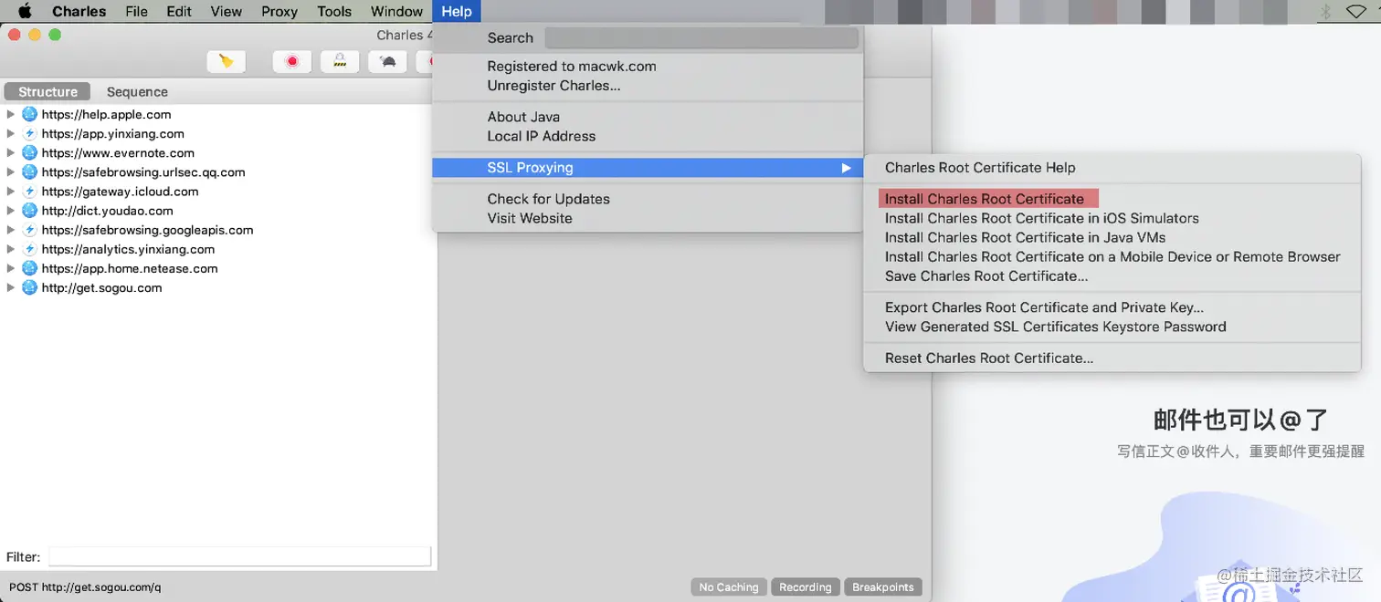Viewport: 1381px width, 602px height.
Task: Expand the https://app.yinxiang.com tree node
Action: point(11,133)
